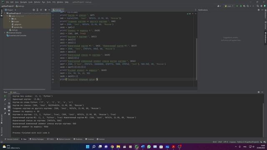The height and width of the screenshot is (150, 267).
Task: Toggle scroll to end in Run console
Action: (x=9, y=107)
